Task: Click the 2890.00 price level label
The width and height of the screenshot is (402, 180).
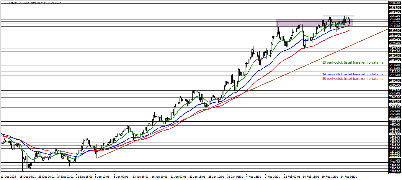Action: [395, 43]
